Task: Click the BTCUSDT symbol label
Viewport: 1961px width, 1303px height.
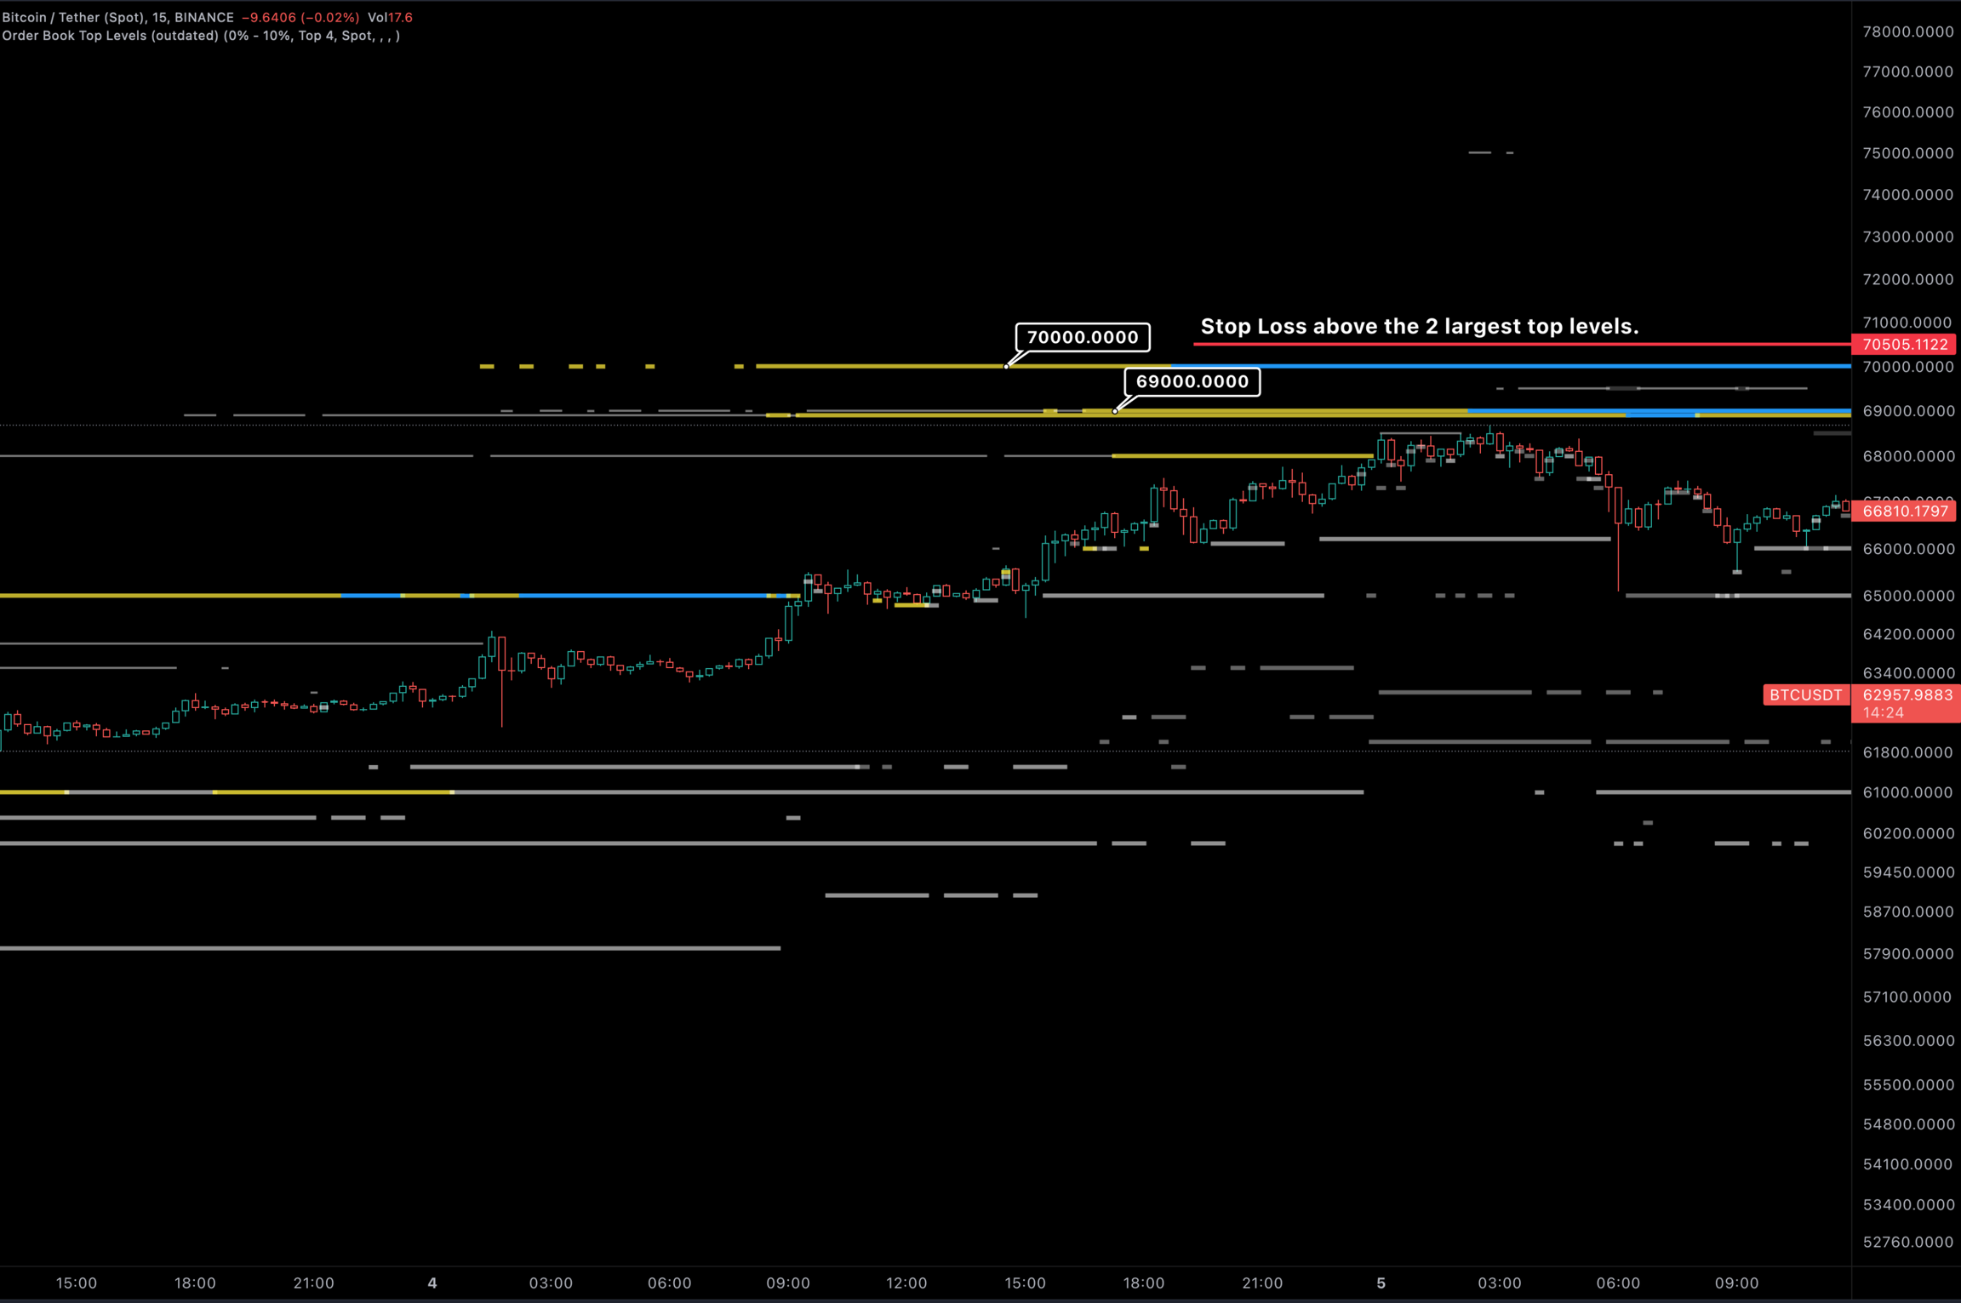Action: (x=1805, y=695)
